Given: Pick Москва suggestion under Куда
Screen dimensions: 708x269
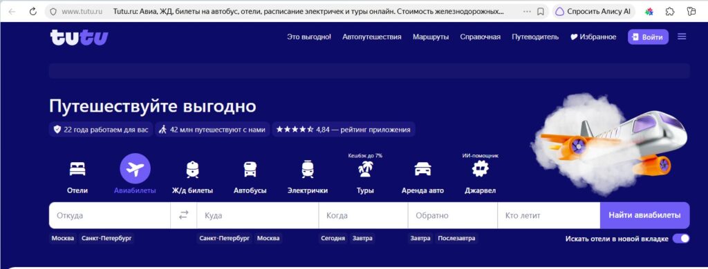Looking at the screenshot, I should click(x=268, y=239).
